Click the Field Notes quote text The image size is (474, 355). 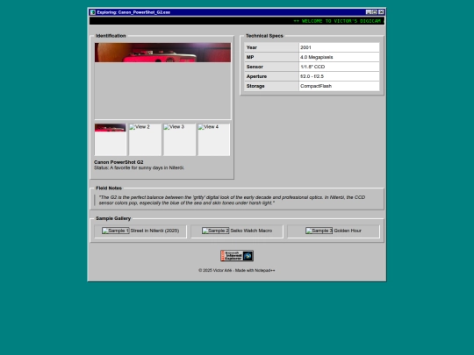232,200
